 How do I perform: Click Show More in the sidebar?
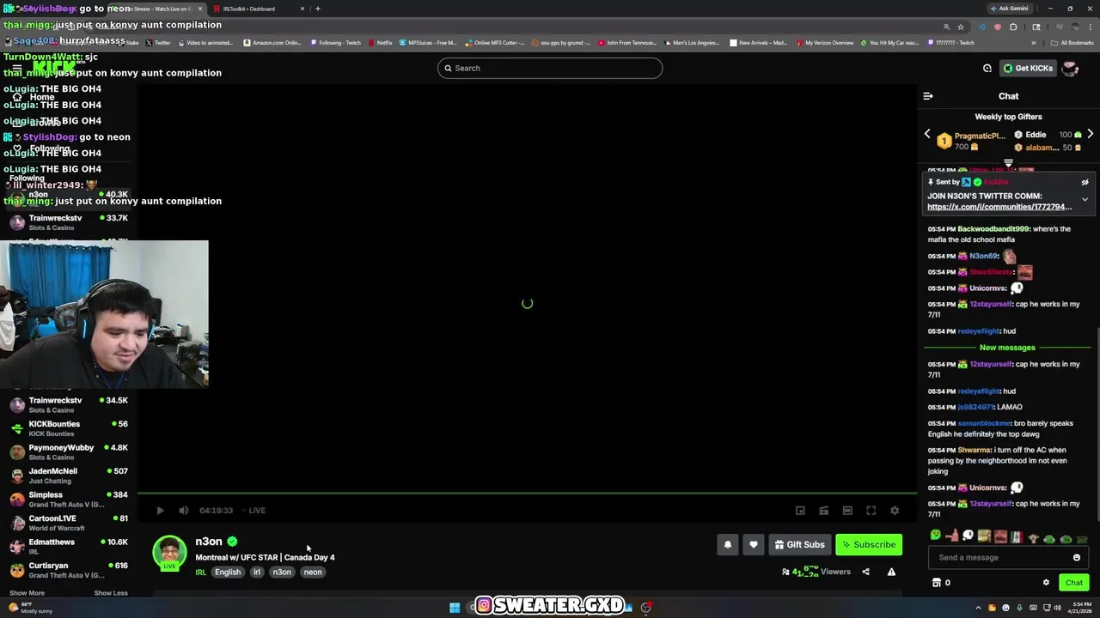click(27, 593)
